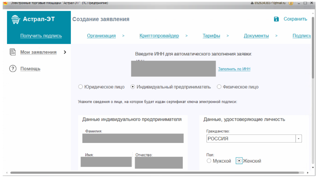Select Физическое лицо radio button
Viewport: 317px width, 177px height.
(x=219, y=87)
